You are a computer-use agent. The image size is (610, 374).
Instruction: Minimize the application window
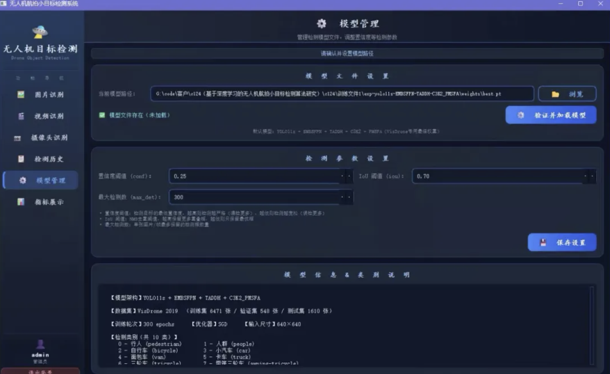tap(561, 4)
